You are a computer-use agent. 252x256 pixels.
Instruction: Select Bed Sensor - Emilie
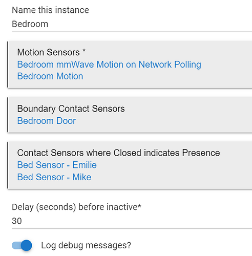point(57,165)
